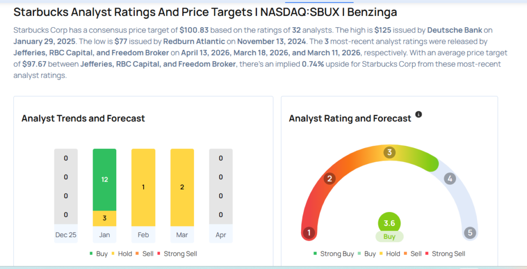This screenshot has width=527, height=269.
Task: Click the Dec 25 bar label
Action: click(x=65, y=235)
